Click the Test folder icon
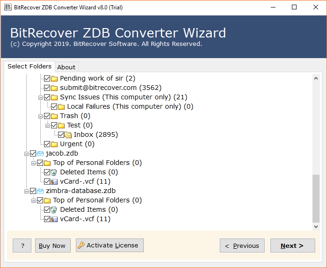This screenshot has width=327, height=268. (x=61, y=126)
